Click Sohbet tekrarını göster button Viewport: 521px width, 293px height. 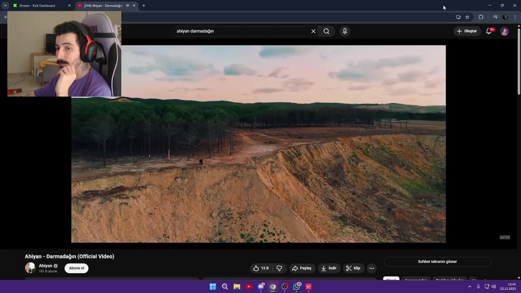click(438, 262)
